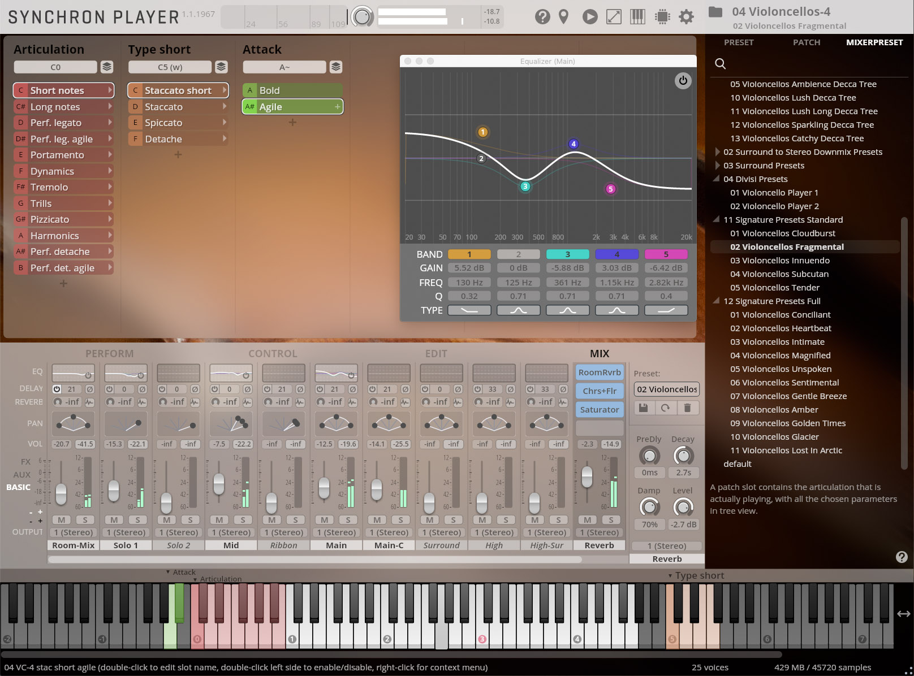Click the CPU chip icon in toolbar
Screen dimensions: 914x676
tap(662, 17)
